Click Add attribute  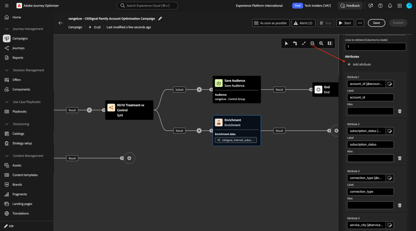[x=359, y=64]
